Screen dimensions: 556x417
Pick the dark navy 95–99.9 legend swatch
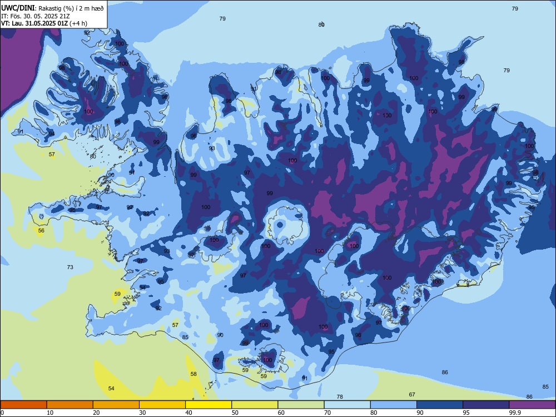coord(486,405)
